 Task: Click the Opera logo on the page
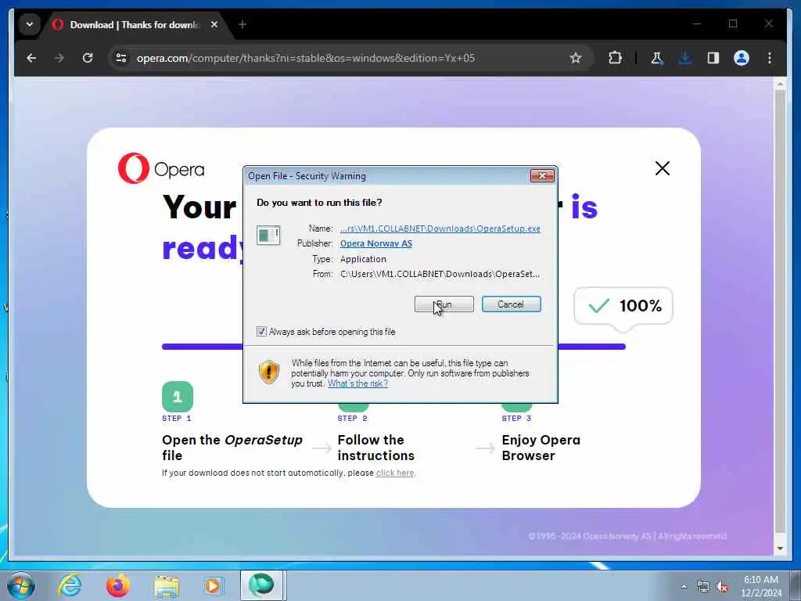pyautogui.click(x=161, y=168)
